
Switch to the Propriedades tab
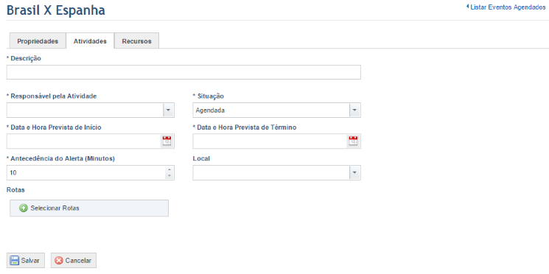click(38, 41)
